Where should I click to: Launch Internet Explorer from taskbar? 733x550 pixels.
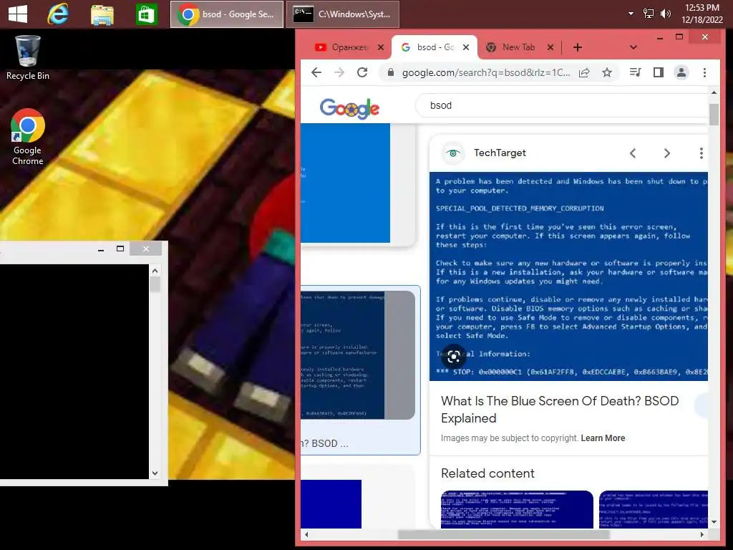(58, 14)
